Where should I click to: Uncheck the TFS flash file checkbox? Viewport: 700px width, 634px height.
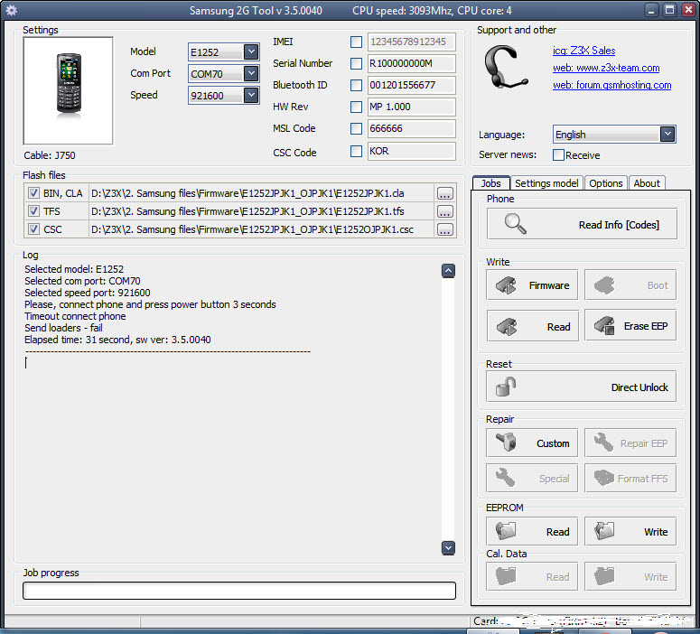[33, 210]
